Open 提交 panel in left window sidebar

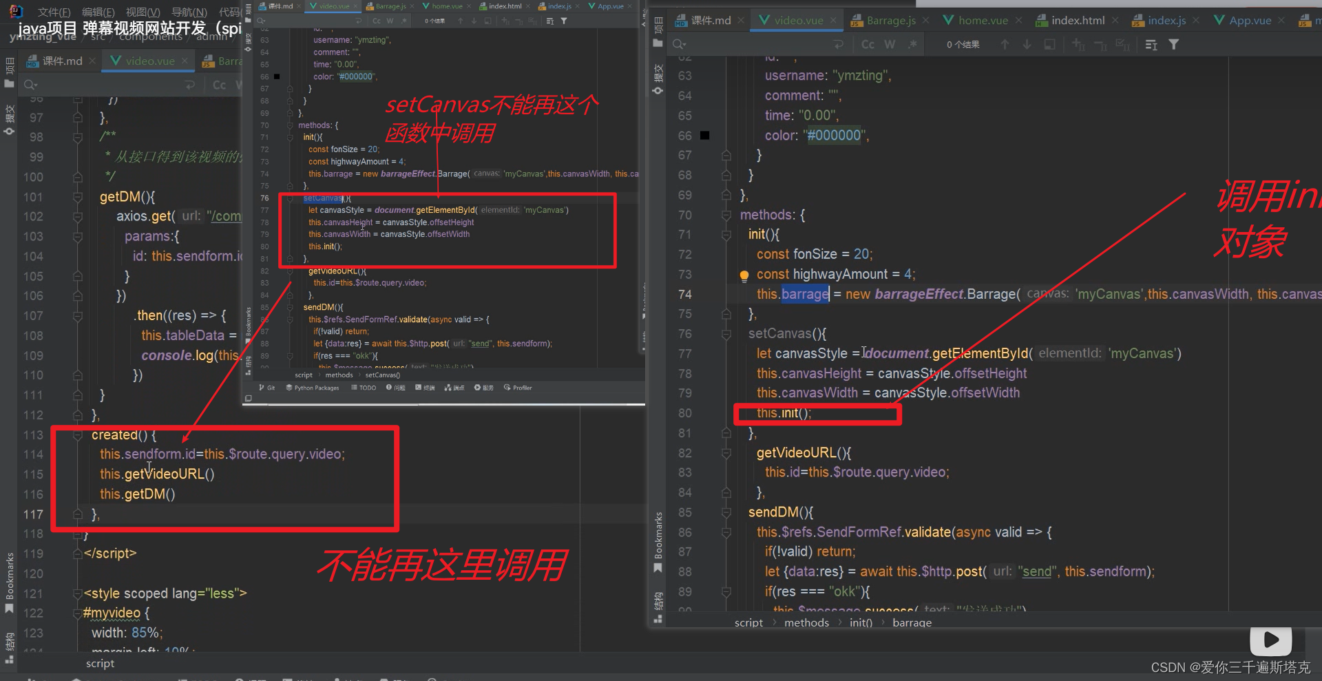coord(10,120)
